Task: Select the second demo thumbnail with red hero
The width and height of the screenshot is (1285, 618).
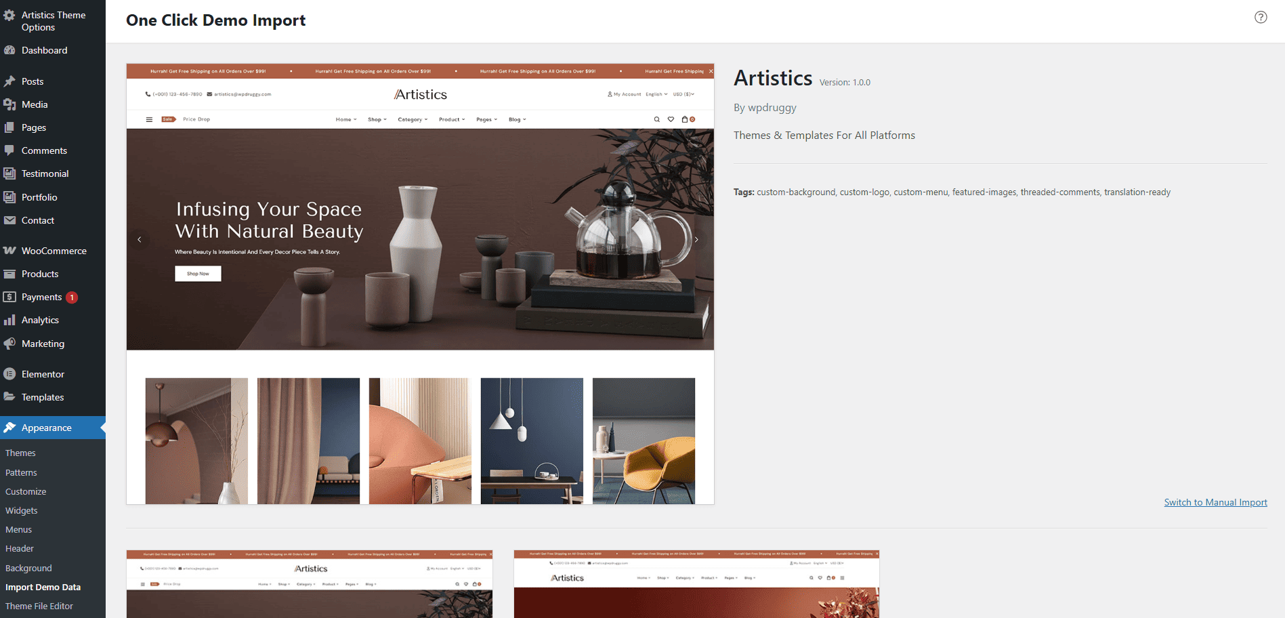Action: click(696, 583)
